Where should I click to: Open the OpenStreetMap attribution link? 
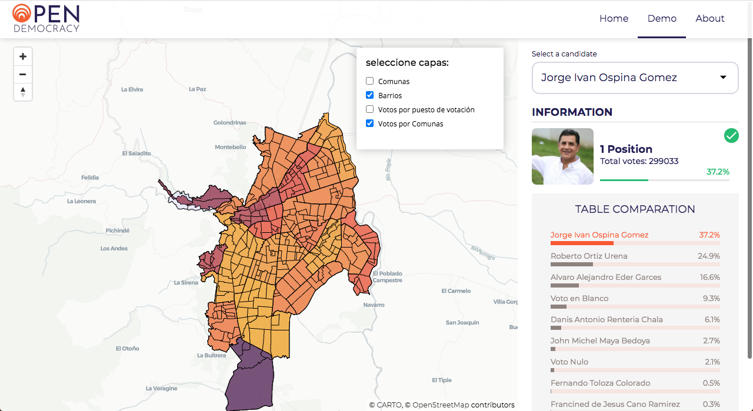click(441, 405)
